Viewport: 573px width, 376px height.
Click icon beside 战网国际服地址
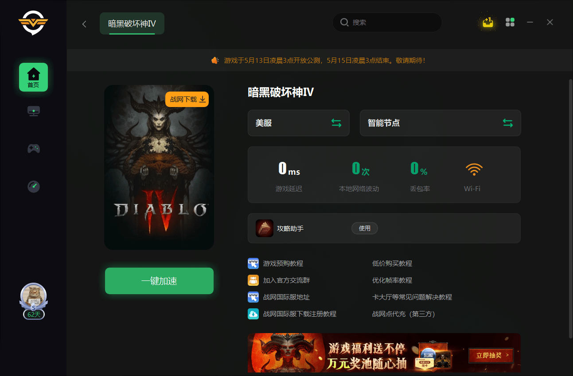(x=253, y=297)
